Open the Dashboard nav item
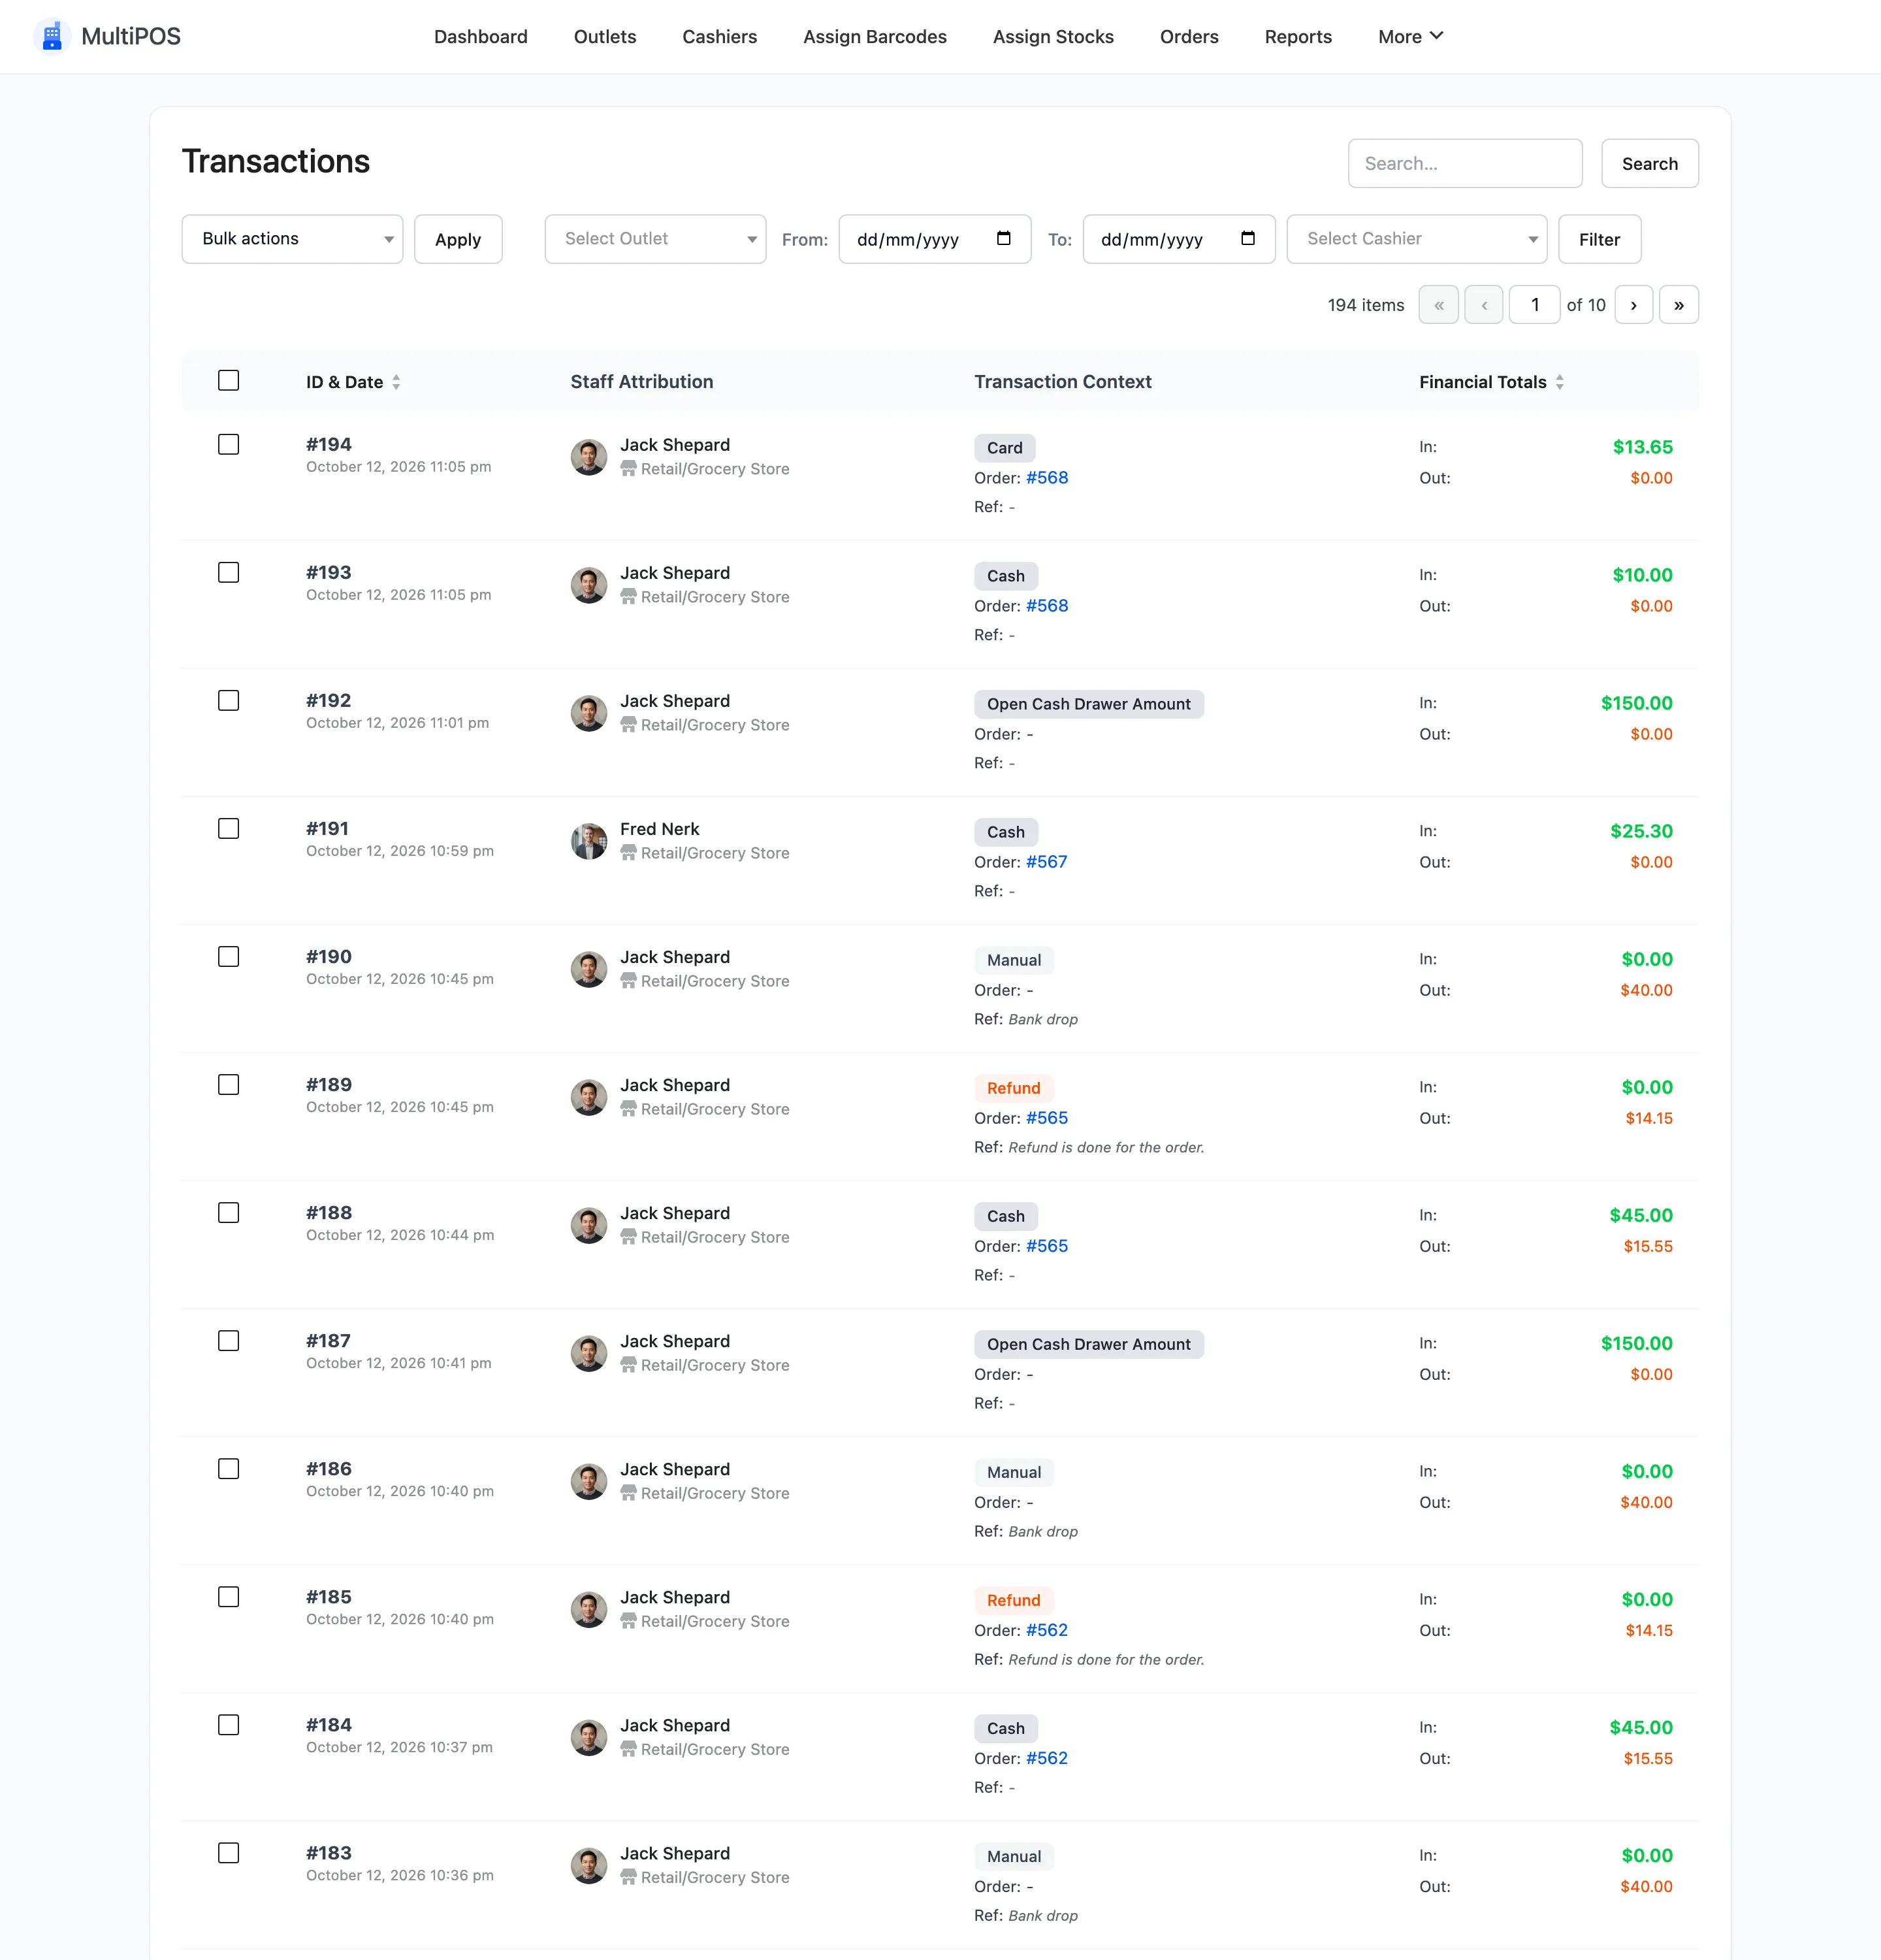1881x1960 pixels. 481,37
